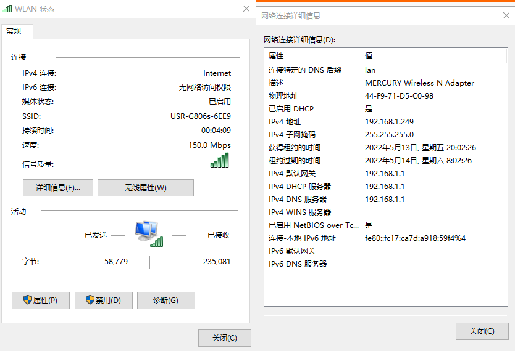
Task: Click the green signal quality bars icon
Action: coord(220,161)
